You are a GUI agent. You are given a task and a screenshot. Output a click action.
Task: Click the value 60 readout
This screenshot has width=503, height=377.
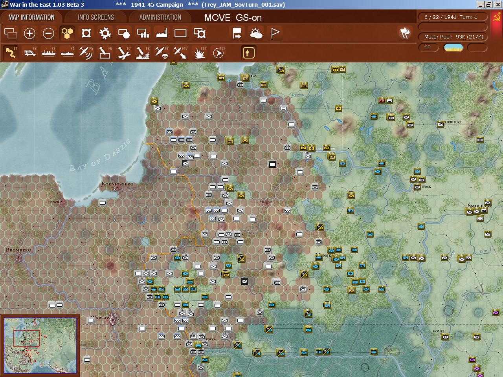[428, 48]
